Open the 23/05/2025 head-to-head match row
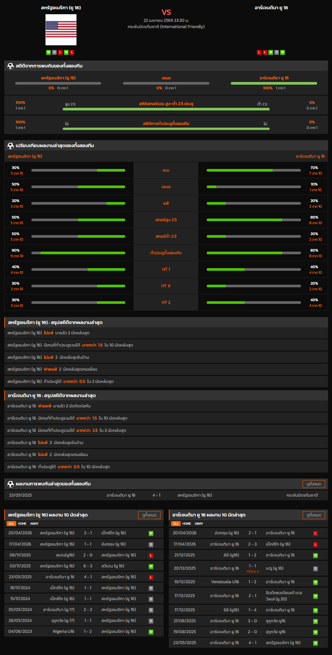This screenshot has height=655, width=332. click(x=166, y=495)
